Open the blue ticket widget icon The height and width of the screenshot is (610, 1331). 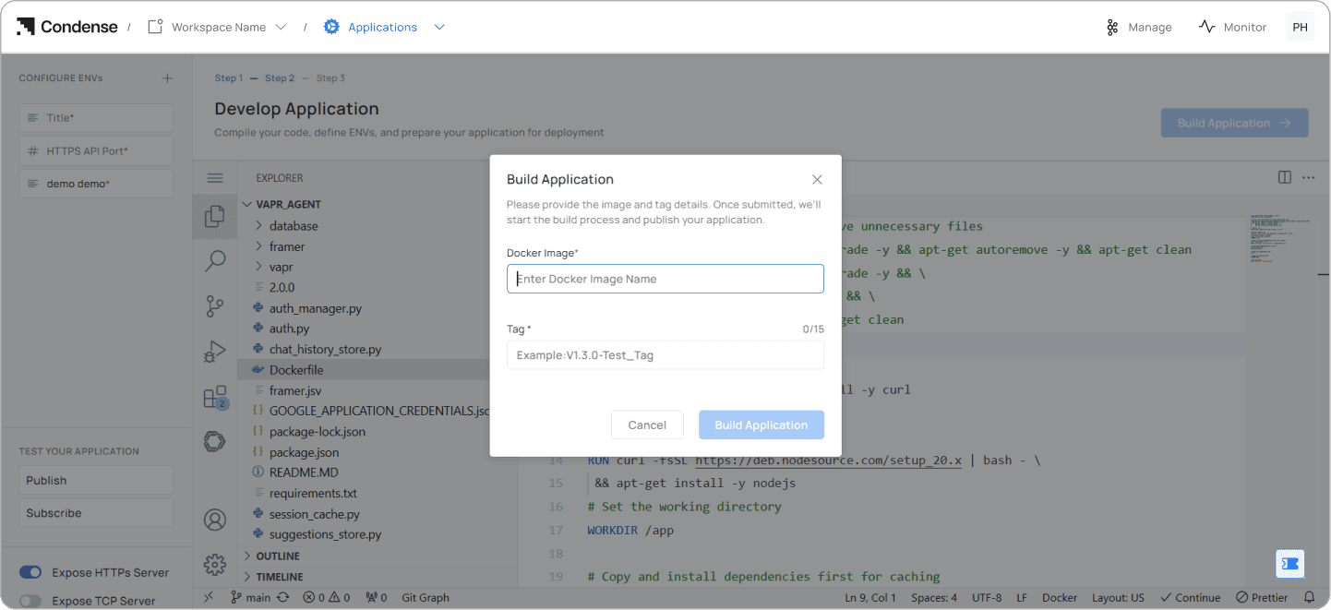pos(1290,564)
